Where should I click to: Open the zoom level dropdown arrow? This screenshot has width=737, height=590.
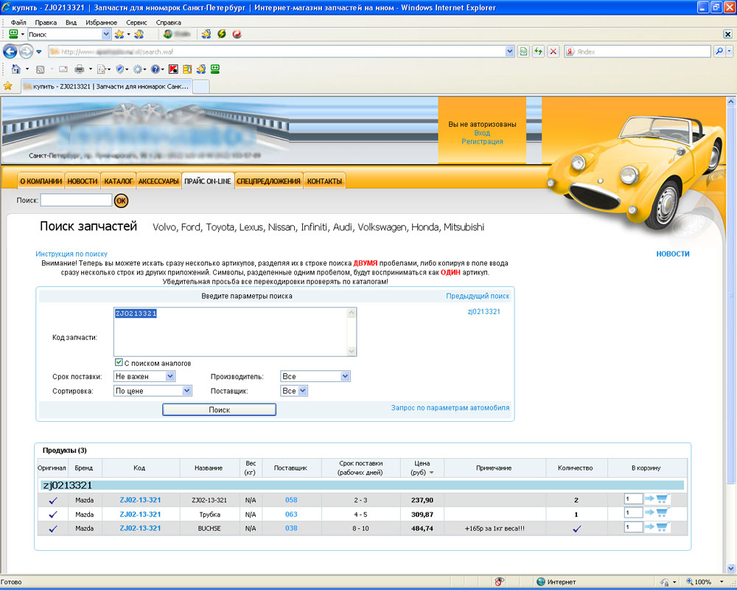point(722,582)
